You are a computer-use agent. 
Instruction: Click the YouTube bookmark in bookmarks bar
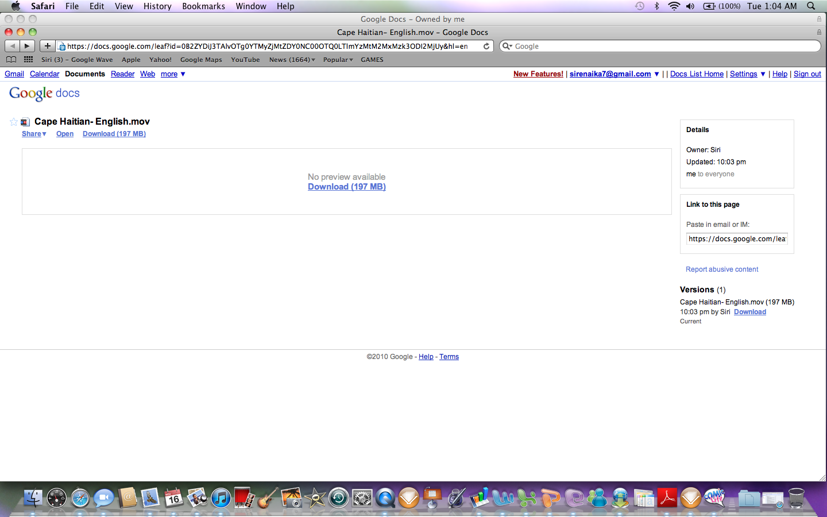[x=245, y=60]
